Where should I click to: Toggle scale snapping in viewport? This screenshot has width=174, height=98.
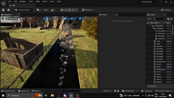[80, 19]
